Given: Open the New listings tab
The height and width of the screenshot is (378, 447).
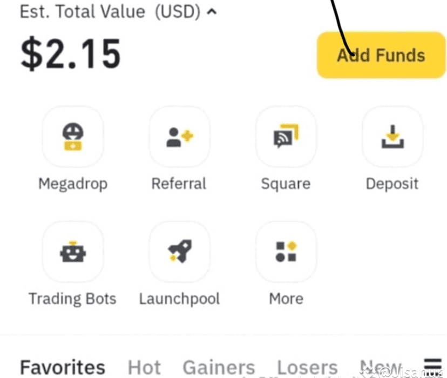Looking at the screenshot, I should [381, 368].
